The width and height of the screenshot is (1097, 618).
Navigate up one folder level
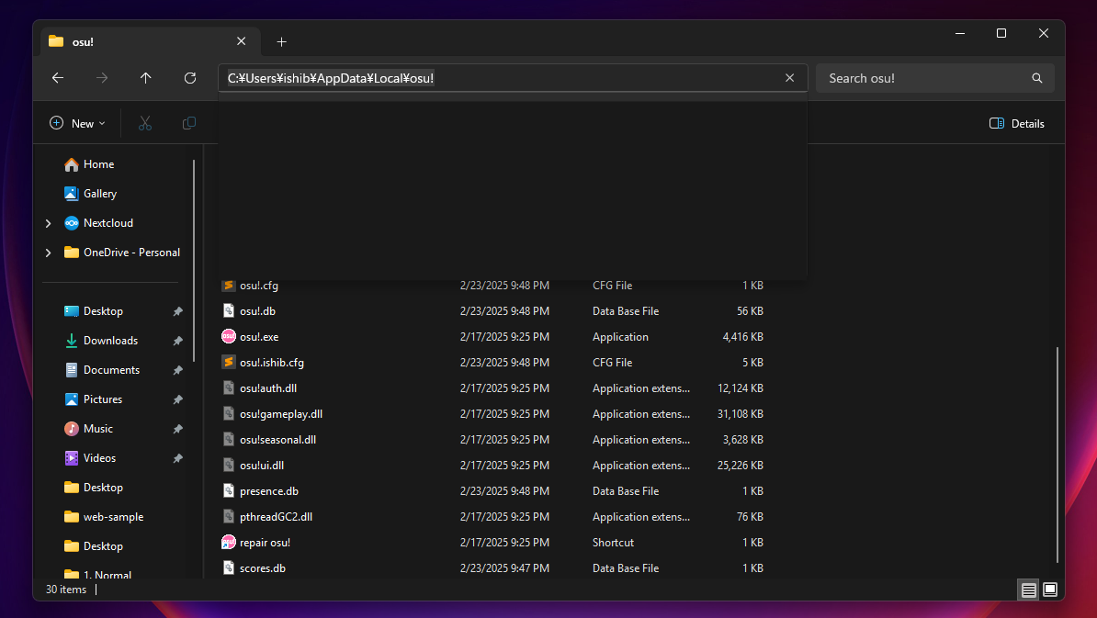(x=145, y=78)
